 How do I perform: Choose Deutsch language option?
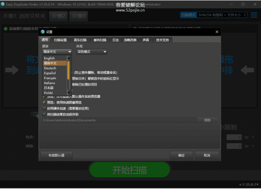tap(55, 68)
